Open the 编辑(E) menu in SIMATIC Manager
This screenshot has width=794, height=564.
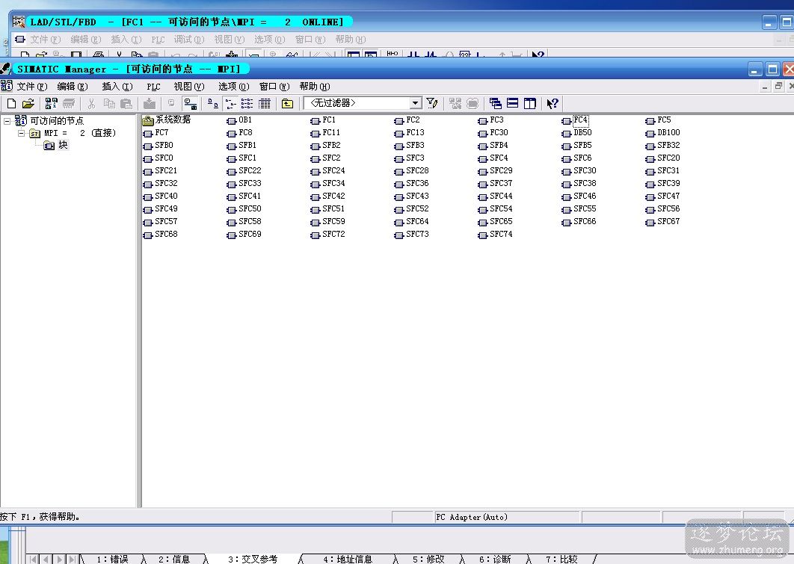73,87
